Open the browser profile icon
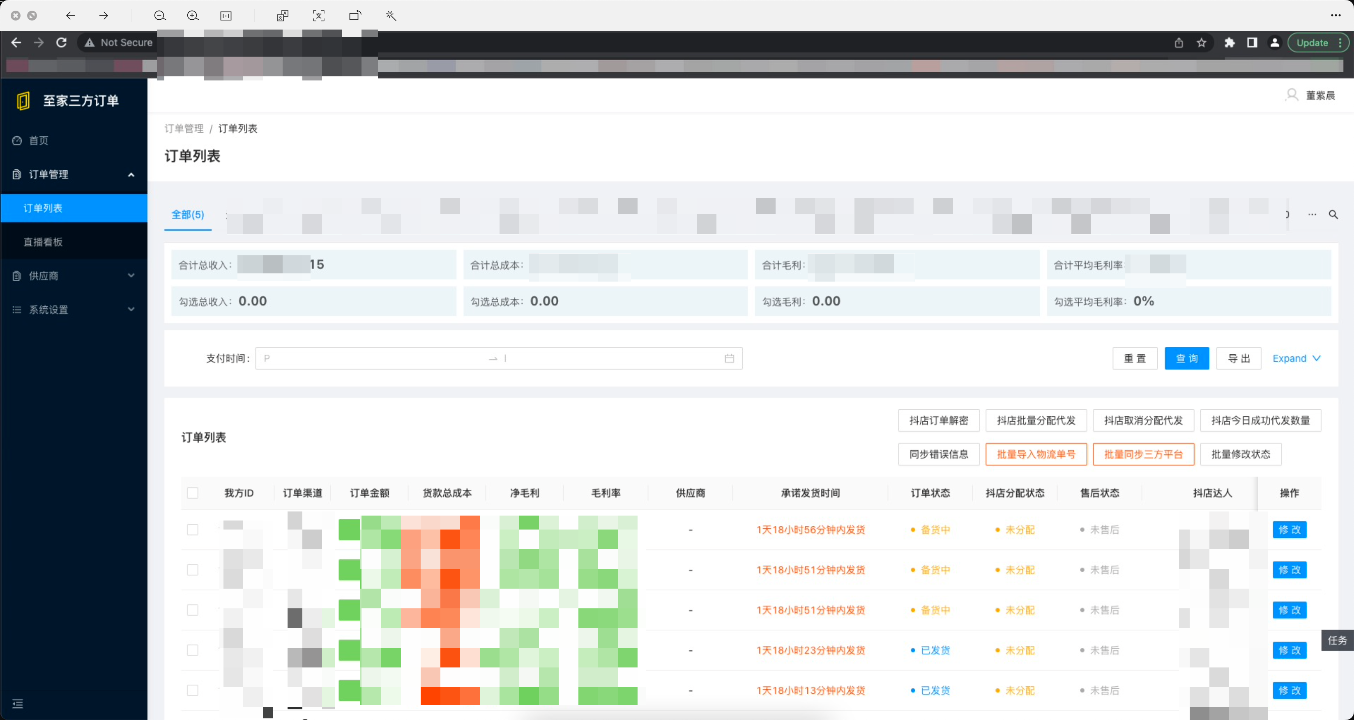 click(x=1275, y=43)
